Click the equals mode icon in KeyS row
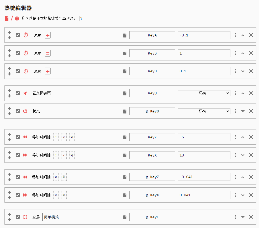 [x=48, y=53]
